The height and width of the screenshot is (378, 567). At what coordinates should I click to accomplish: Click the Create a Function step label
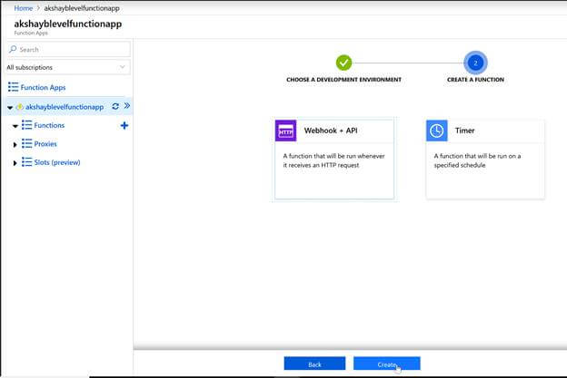click(475, 80)
